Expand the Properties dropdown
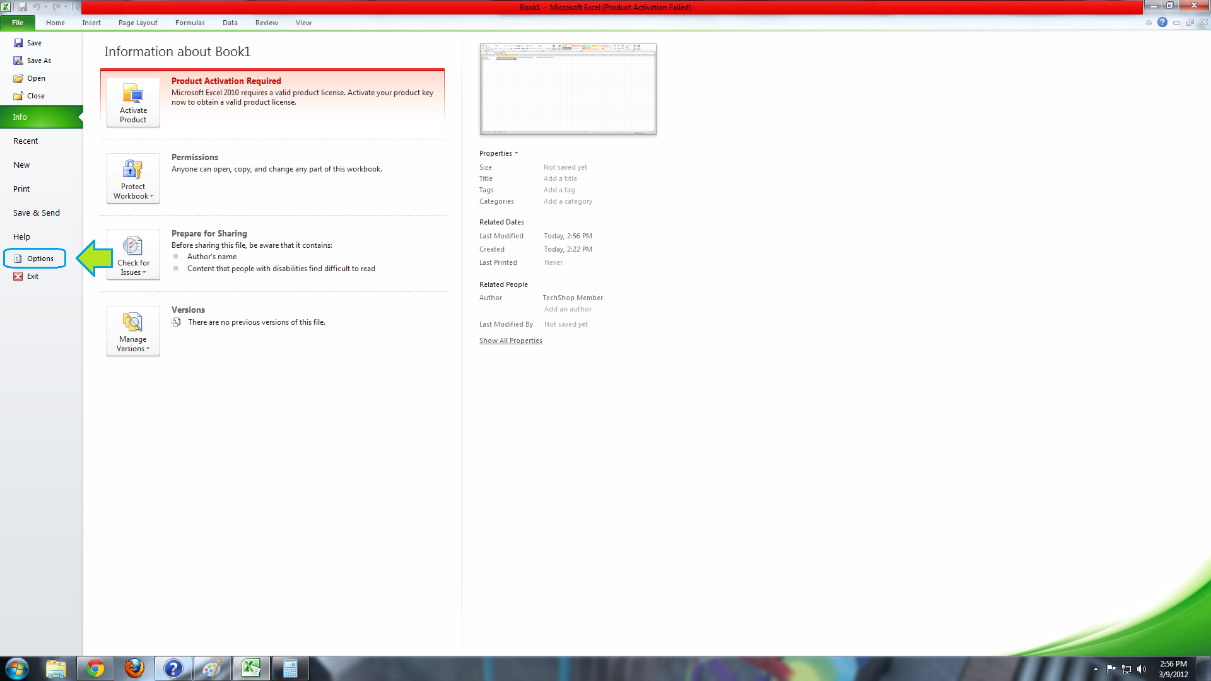The image size is (1211, 681). [x=498, y=153]
